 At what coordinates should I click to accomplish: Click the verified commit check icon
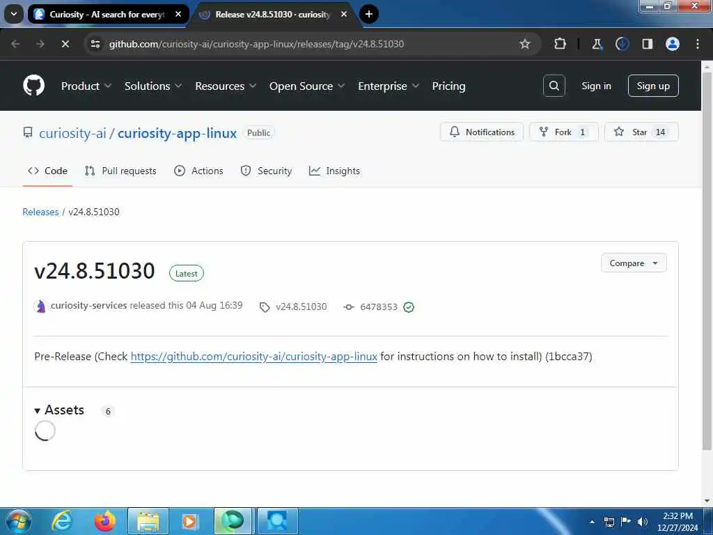pyautogui.click(x=409, y=307)
